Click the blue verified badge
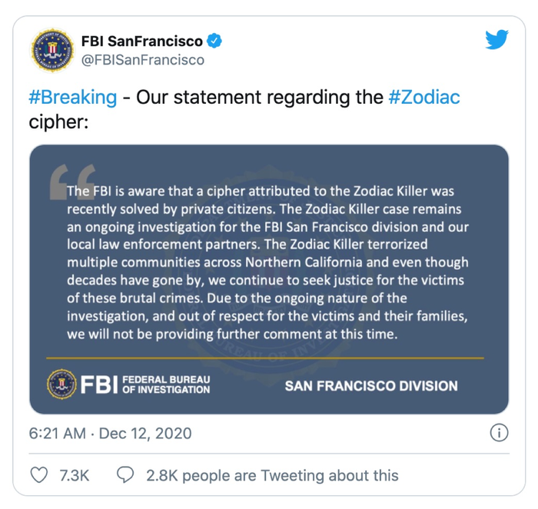This screenshot has width=538, height=509. coord(217,41)
